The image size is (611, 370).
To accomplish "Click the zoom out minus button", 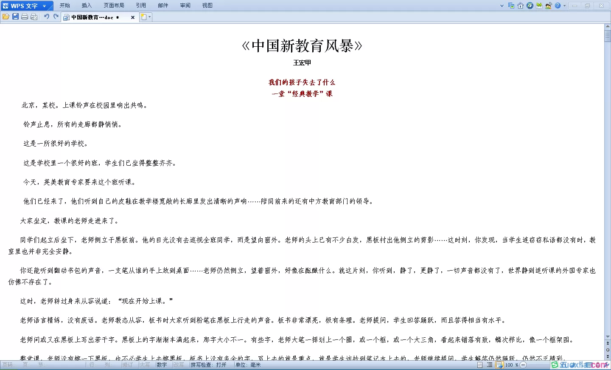I will click(x=523, y=365).
